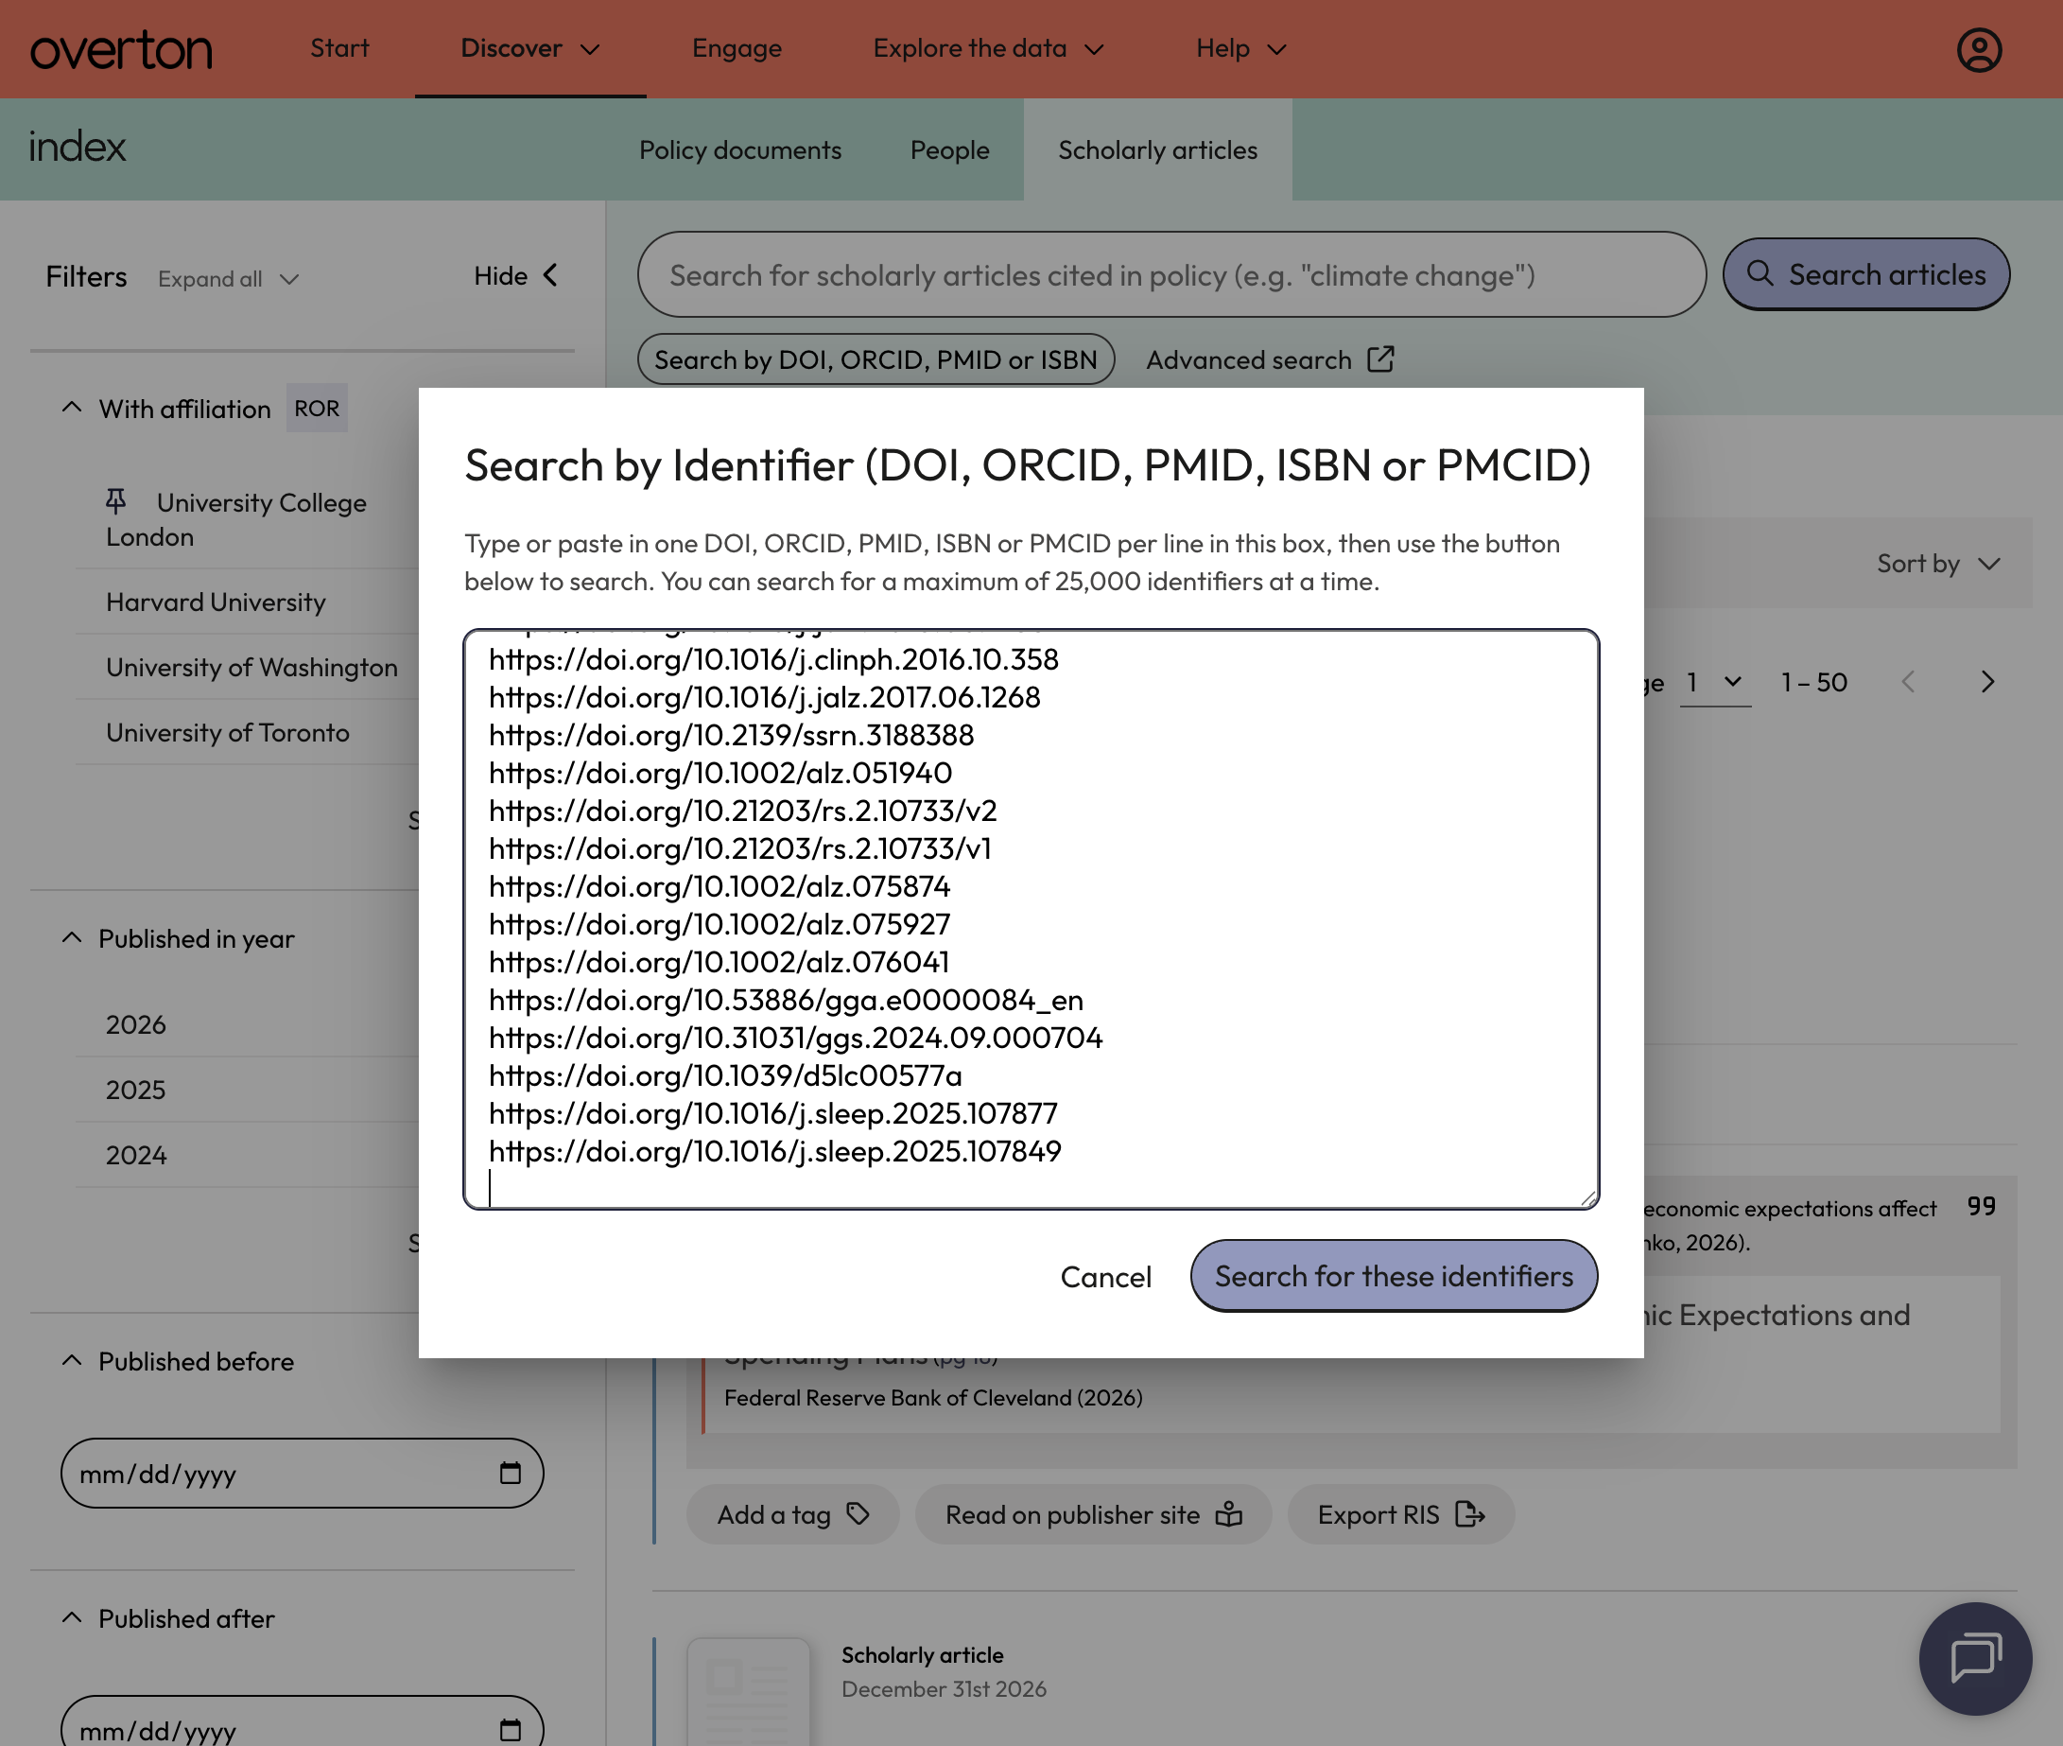Screen dimensions: 2063x1746
Task: Click the Published before date field
Action: (302, 1473)
